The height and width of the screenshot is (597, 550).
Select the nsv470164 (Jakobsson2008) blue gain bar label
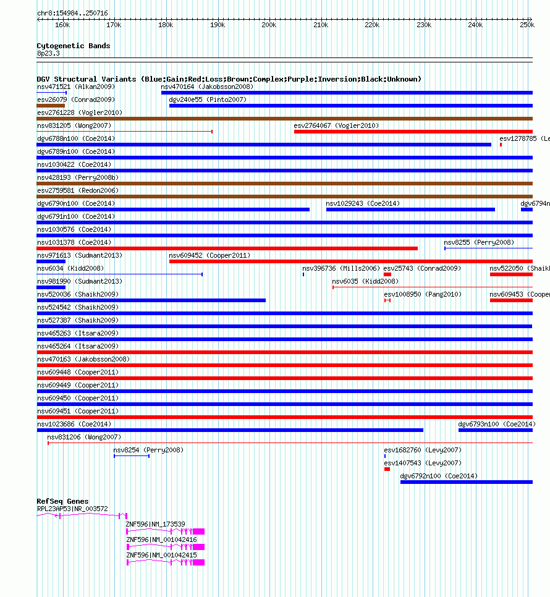coord(207,87)
